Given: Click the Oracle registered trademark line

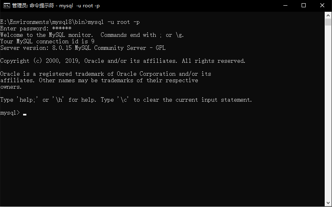Looking at the screenshot, I should coord(106,74).
